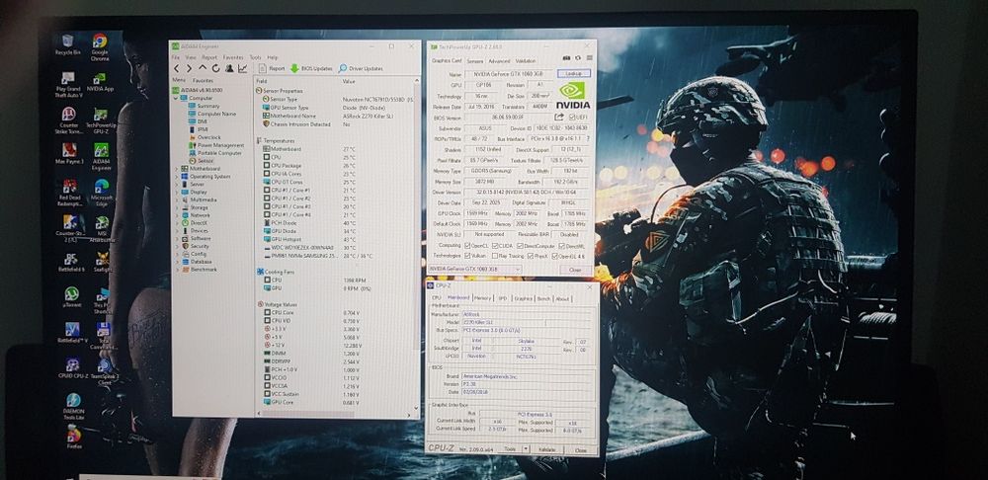Toggle the CUDA checkbox in GPU-Z
Viewport: 988px width, 480px height.
[495, 245]
